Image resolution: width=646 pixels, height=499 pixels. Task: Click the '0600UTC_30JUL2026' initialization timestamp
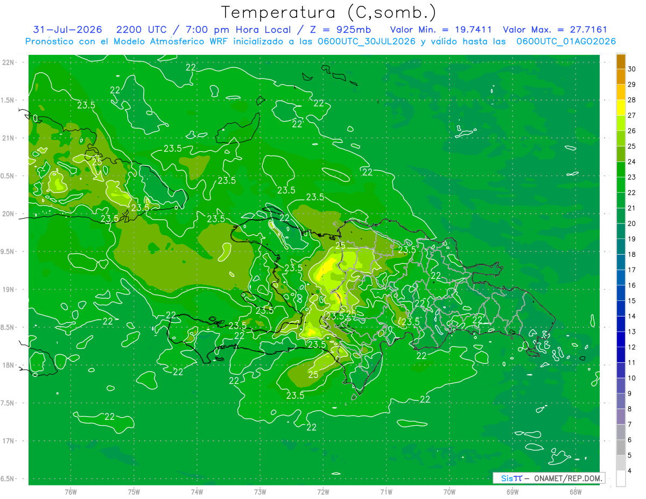[366, 41]
